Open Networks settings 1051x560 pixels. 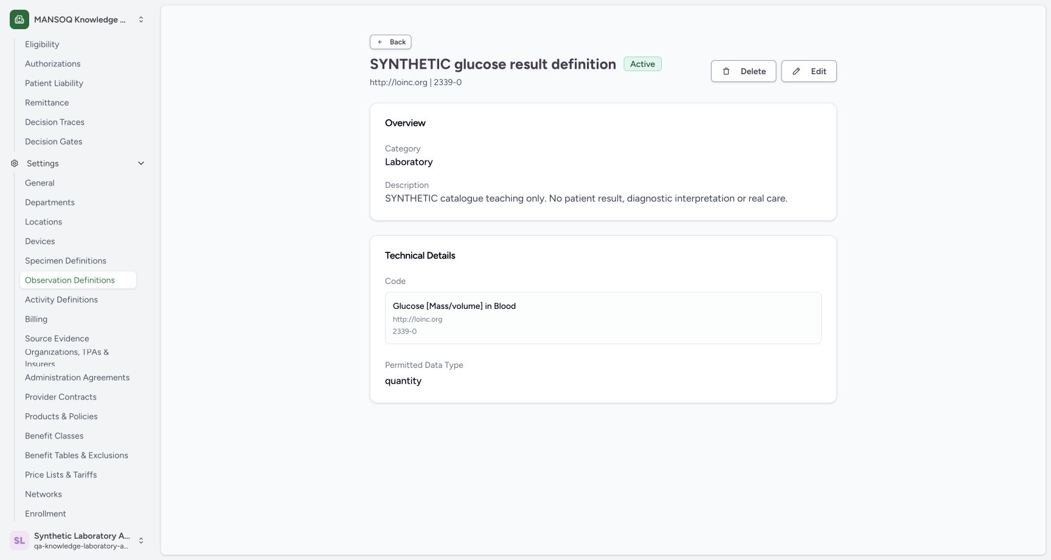tap(43, 494)
